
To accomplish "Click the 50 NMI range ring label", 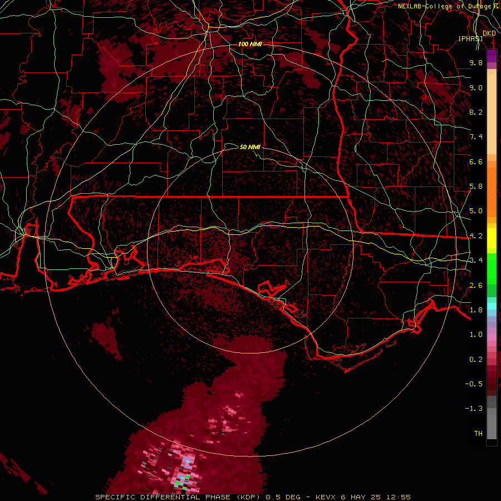I will pos(250,147).
